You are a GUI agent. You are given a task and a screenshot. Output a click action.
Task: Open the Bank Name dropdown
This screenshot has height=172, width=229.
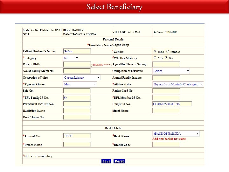click(176, 134)
